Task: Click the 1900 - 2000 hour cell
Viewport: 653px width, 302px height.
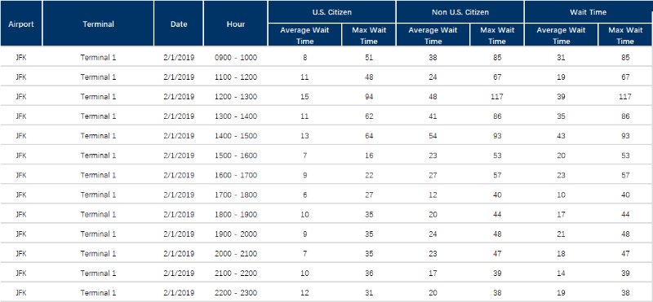Action: pos(236,234)
